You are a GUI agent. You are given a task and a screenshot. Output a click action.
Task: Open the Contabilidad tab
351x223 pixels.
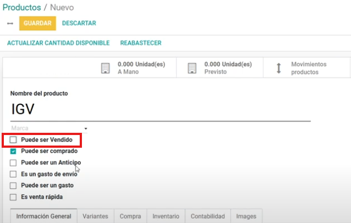point(208,216)
